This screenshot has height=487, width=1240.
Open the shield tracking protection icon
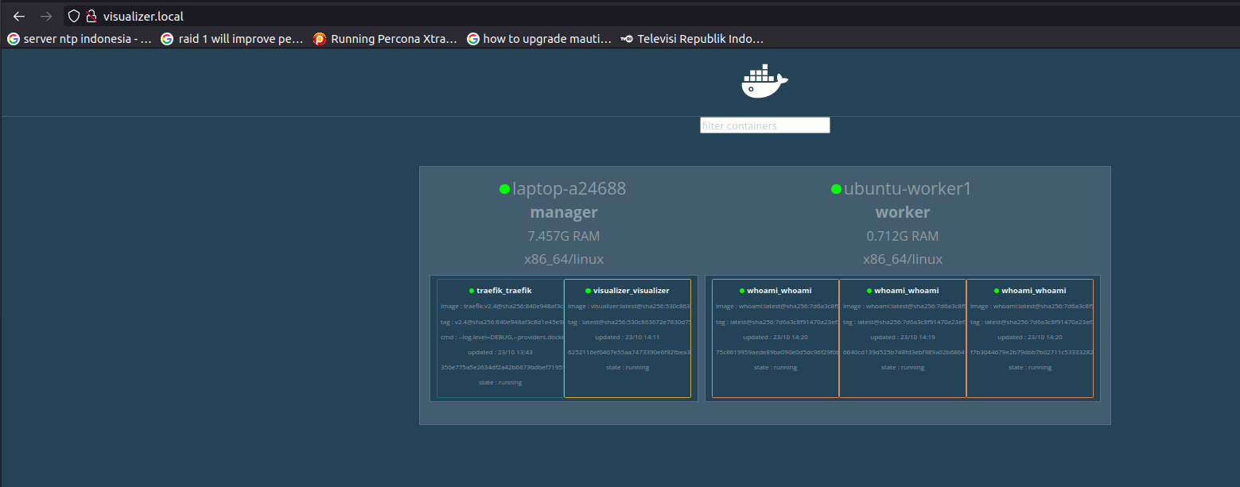pyautogui.click(x=73, y=16)
